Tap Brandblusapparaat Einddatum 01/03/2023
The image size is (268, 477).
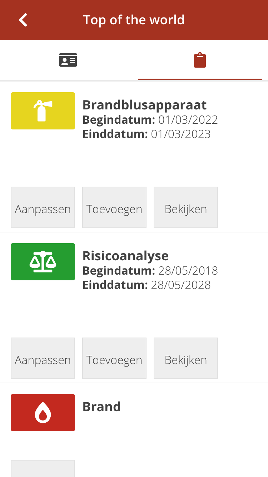147,134
